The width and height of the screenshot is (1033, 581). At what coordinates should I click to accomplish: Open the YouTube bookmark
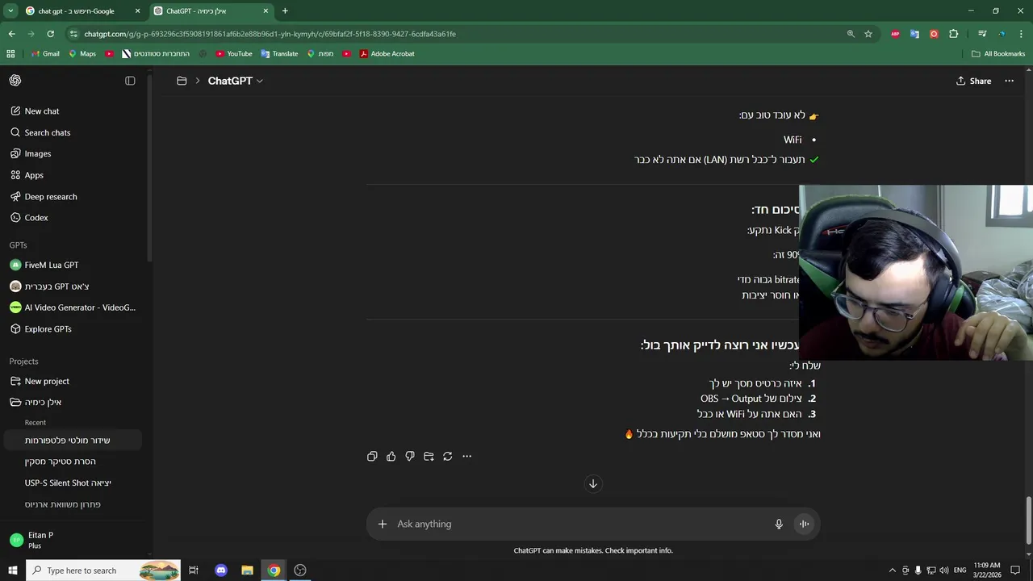pos(234,54)
